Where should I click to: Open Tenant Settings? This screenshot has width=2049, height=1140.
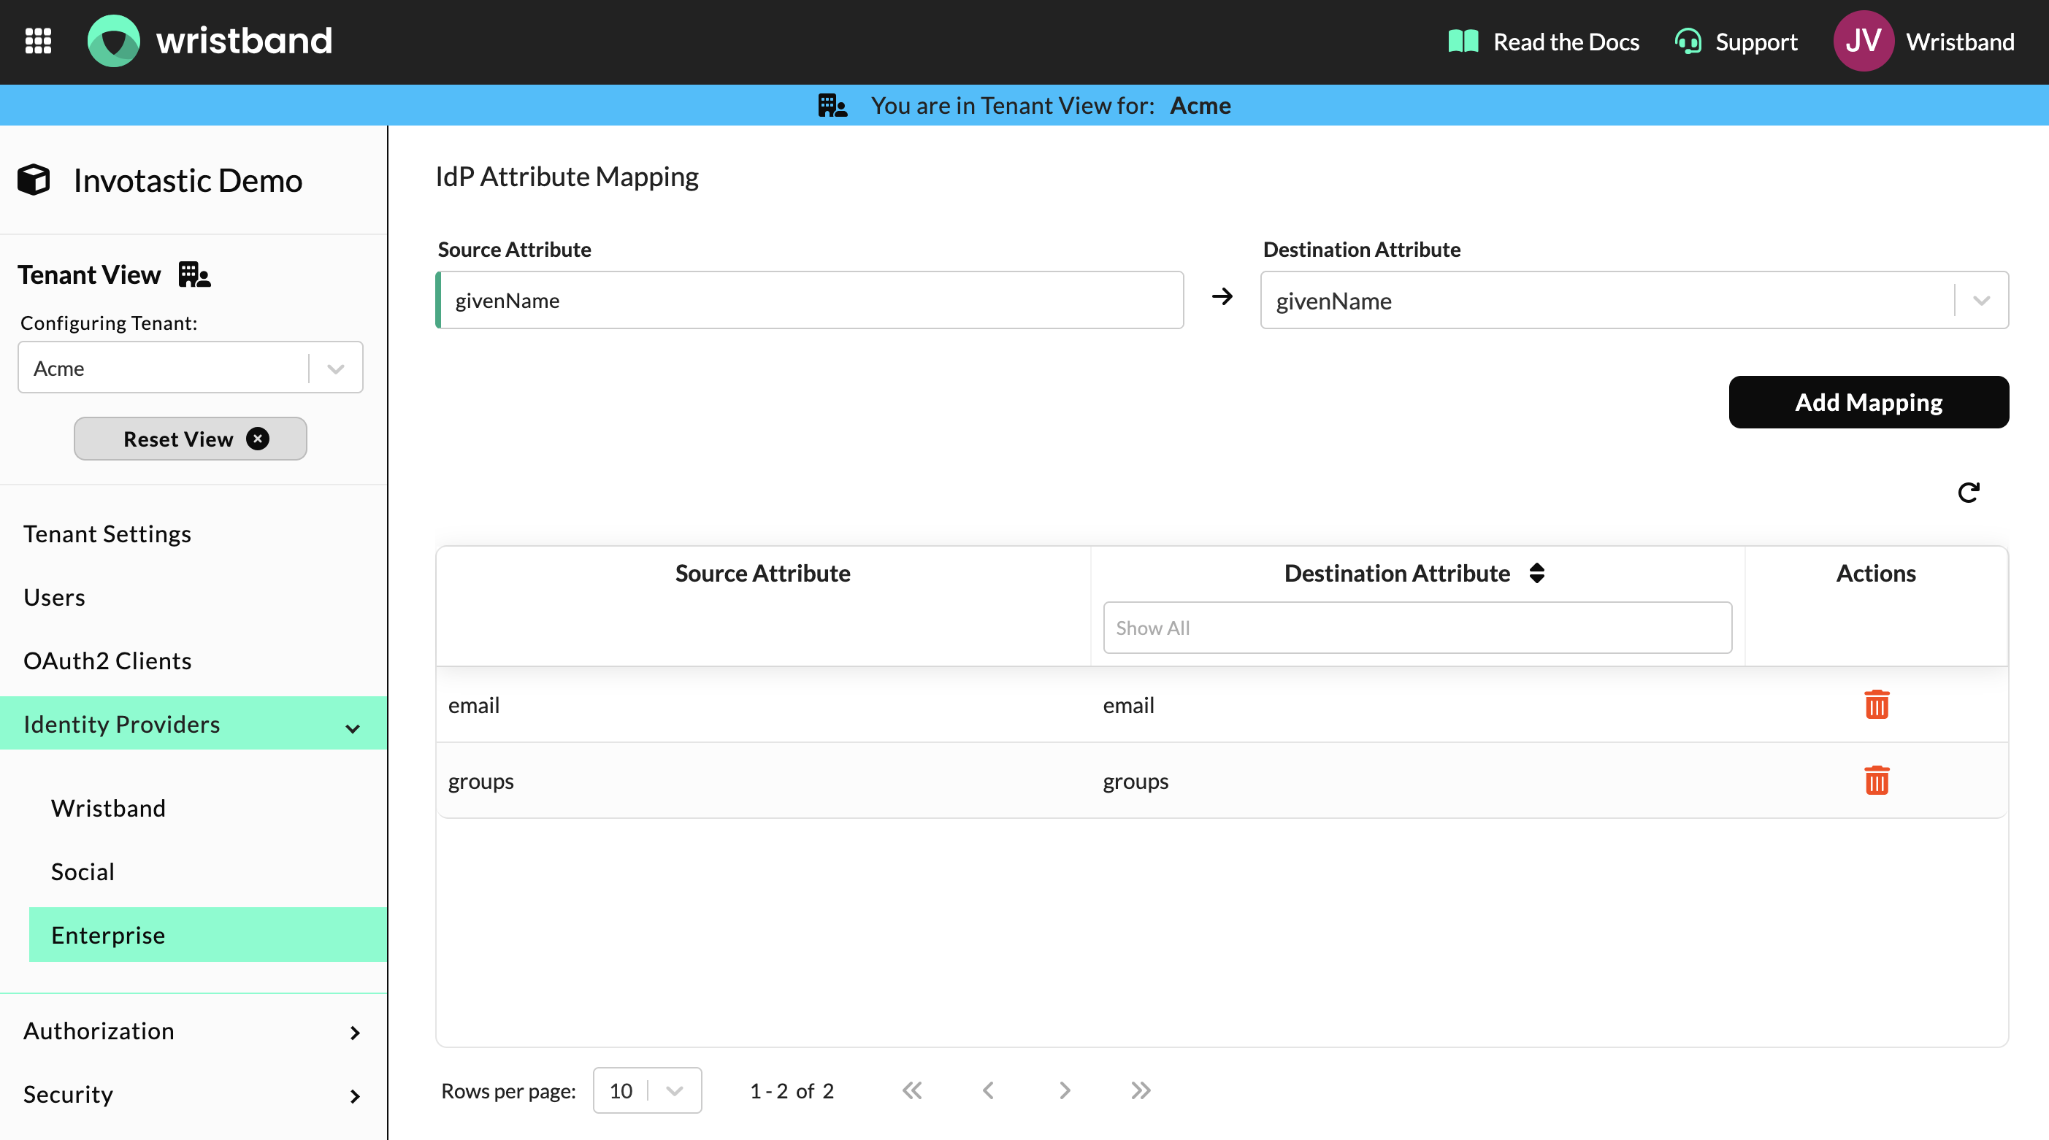click(107, 534)
